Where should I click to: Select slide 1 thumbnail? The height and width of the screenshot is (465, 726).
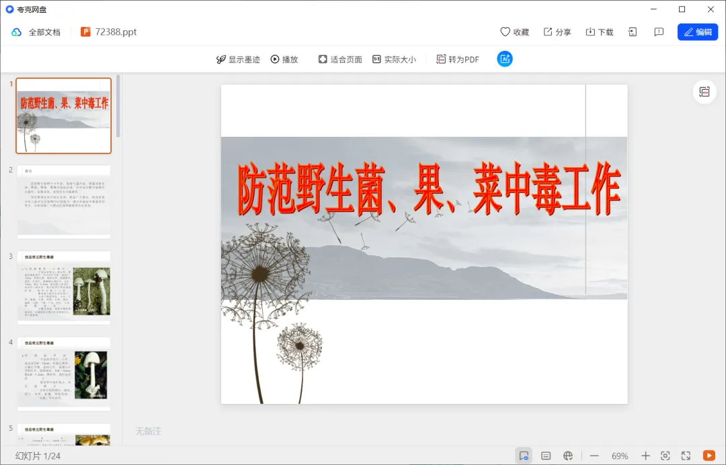click(64, 115)
